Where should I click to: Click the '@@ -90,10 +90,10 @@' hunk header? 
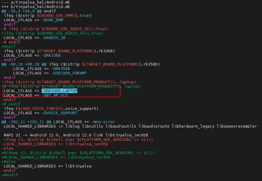pyautogui.click(x=81, y=64)
